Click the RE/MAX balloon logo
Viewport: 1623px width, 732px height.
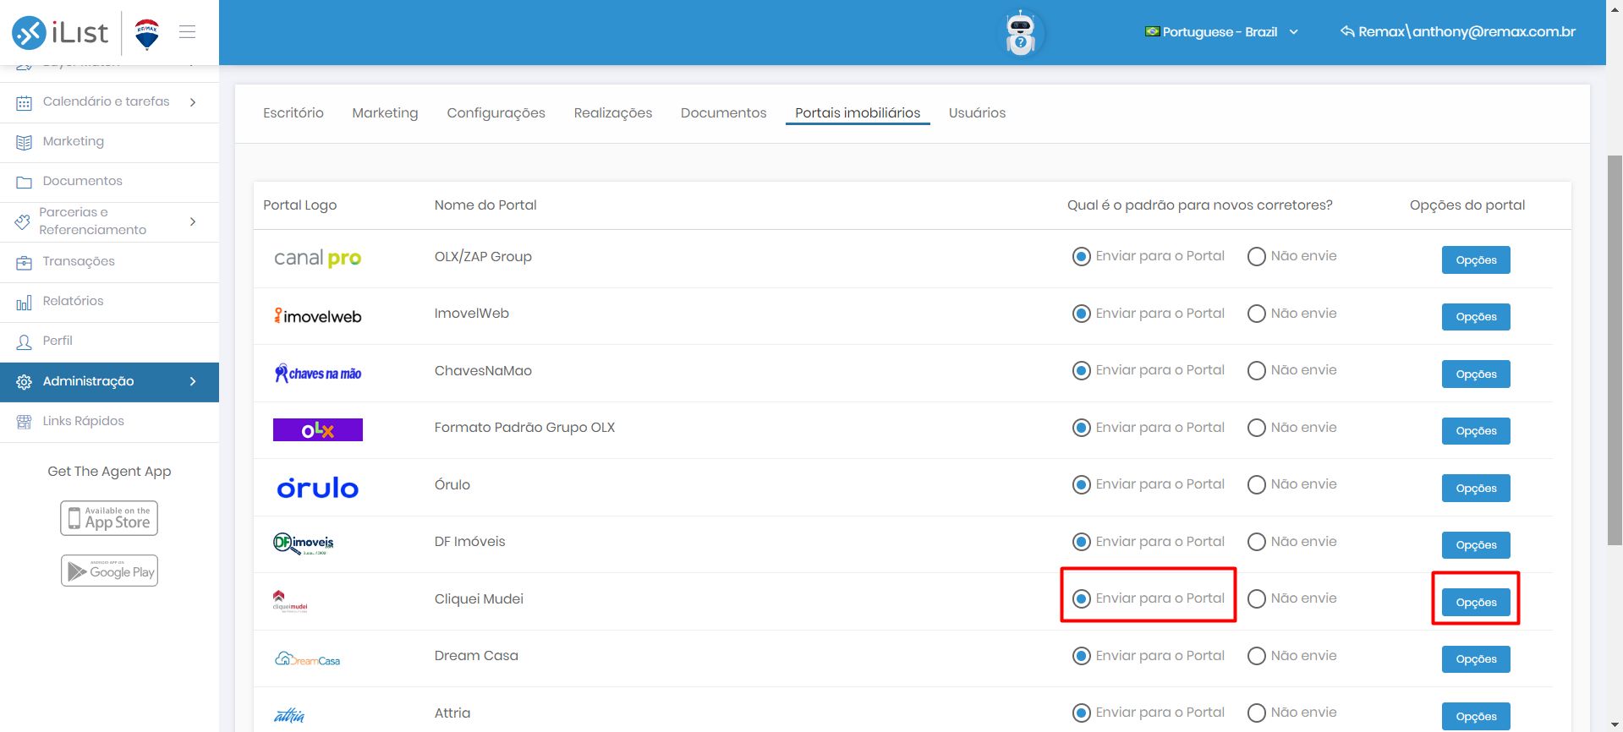[147, 34]
